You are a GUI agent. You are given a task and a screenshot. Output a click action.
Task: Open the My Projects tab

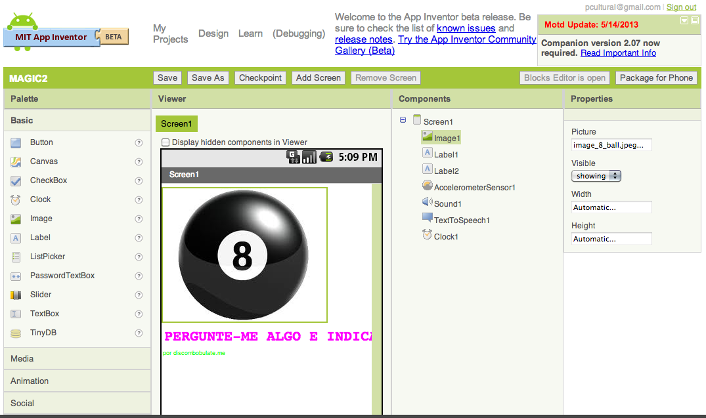point(170,34)
